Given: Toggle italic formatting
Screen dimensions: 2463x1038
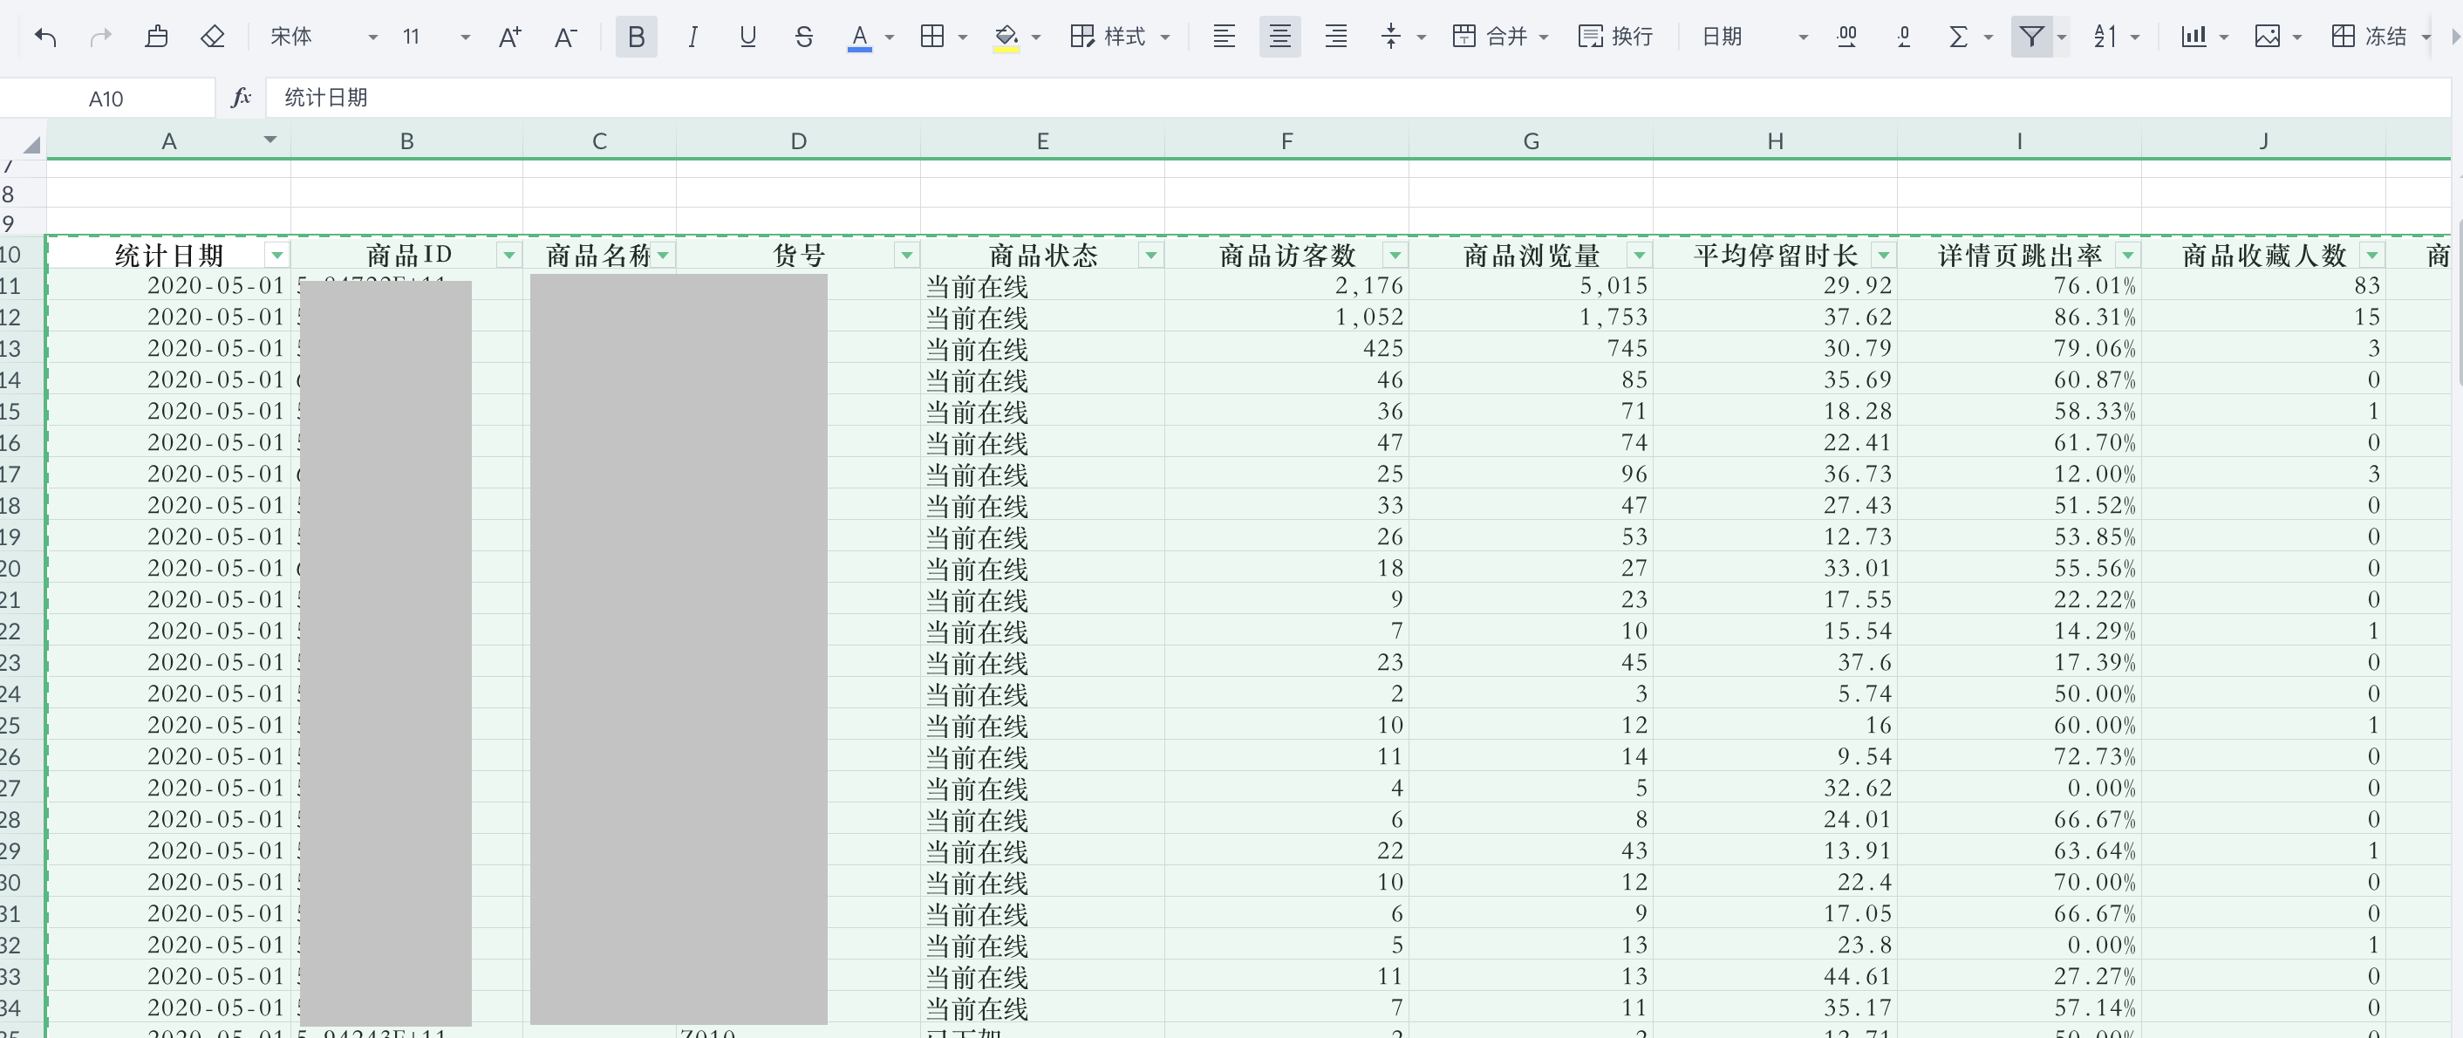Looking at the screenshot, I should [693, 38].
